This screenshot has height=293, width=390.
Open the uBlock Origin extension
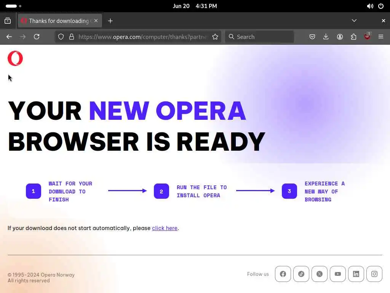(x=367, y=37)
